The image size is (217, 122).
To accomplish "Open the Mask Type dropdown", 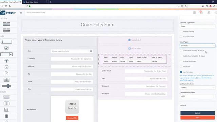I will 197,46.
